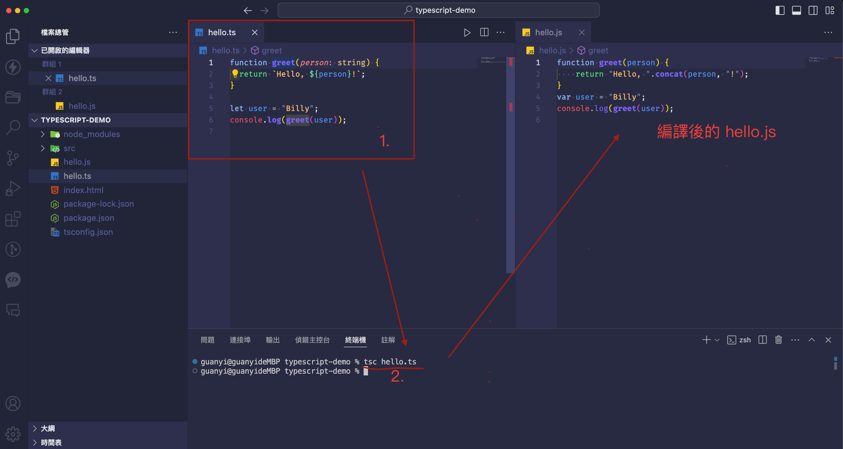Select hello.ts in the file tree
This screenshot has width=843, height=449.
point(108,176)
